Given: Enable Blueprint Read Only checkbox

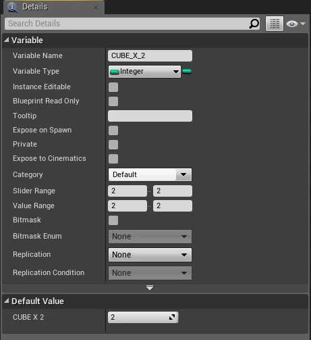Looking at the screenshot, I should (x=113, y=101).
